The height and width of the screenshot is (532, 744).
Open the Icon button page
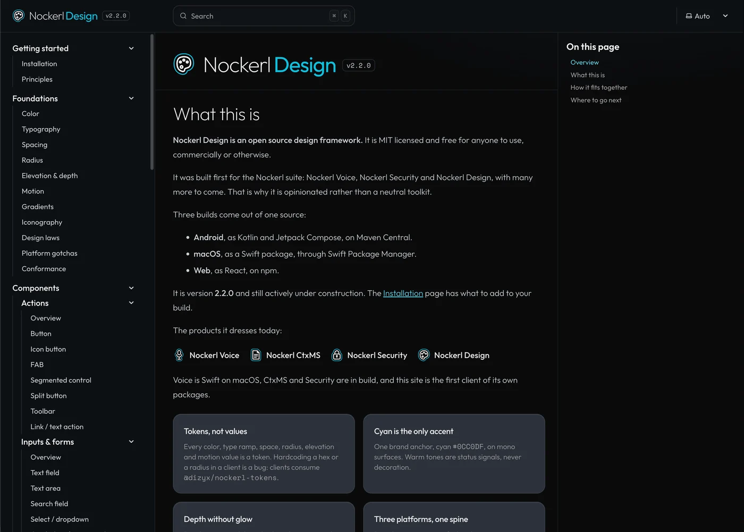(x=48, y=349)
